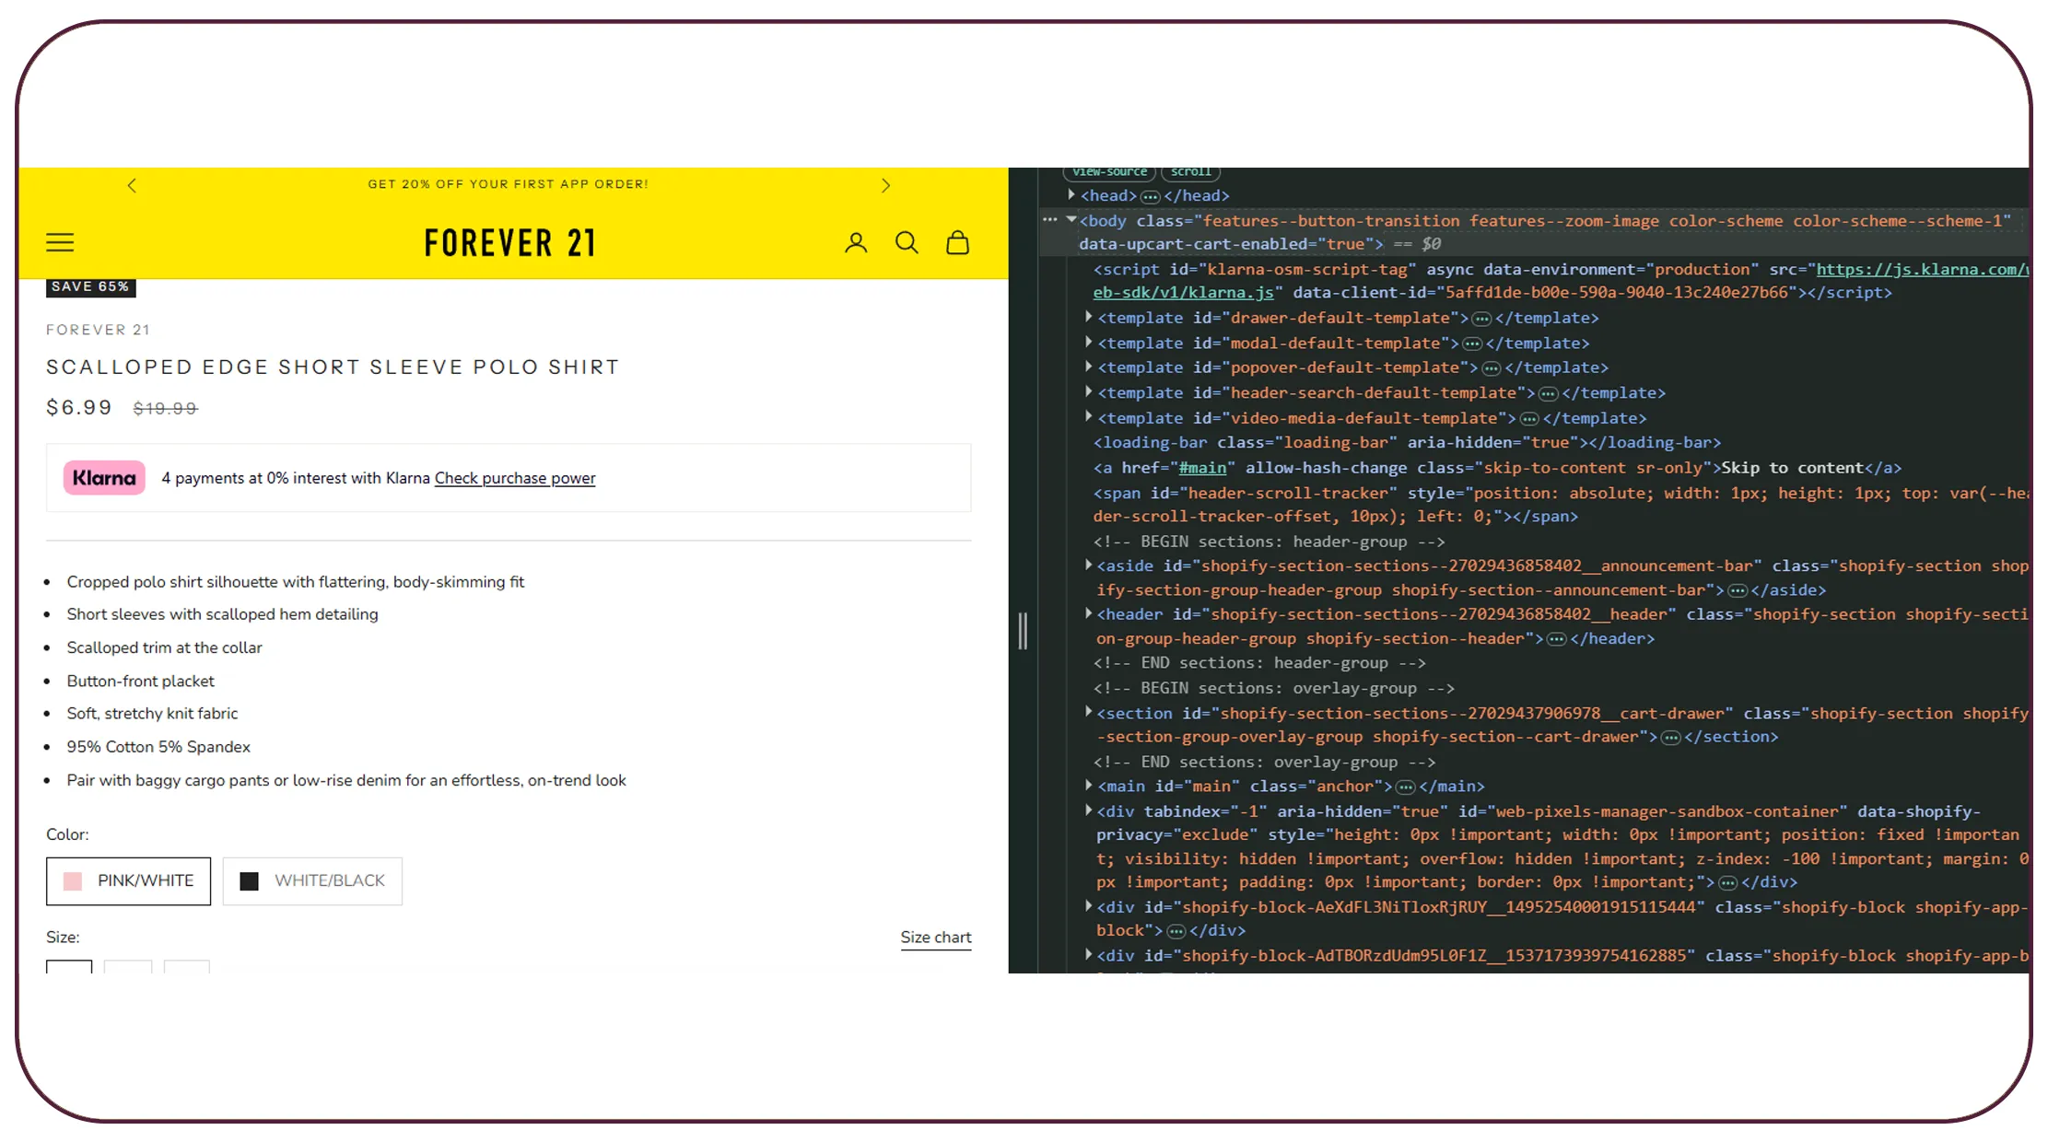Expand web-pixels-manager-sandbox-container div

pyautogui.click(x=1089, y=810)
